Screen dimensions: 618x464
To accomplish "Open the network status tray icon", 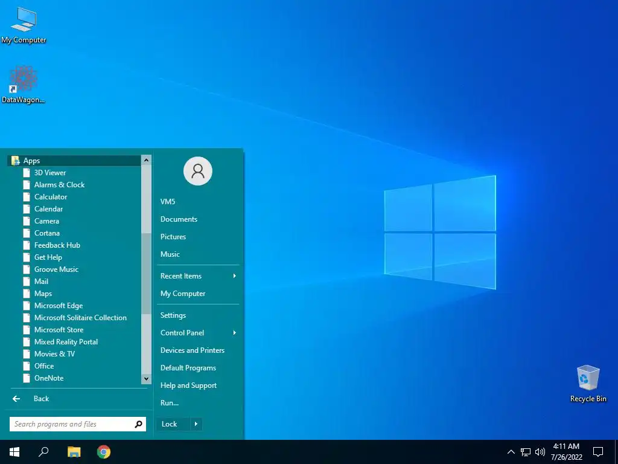I will click(526, 452).
